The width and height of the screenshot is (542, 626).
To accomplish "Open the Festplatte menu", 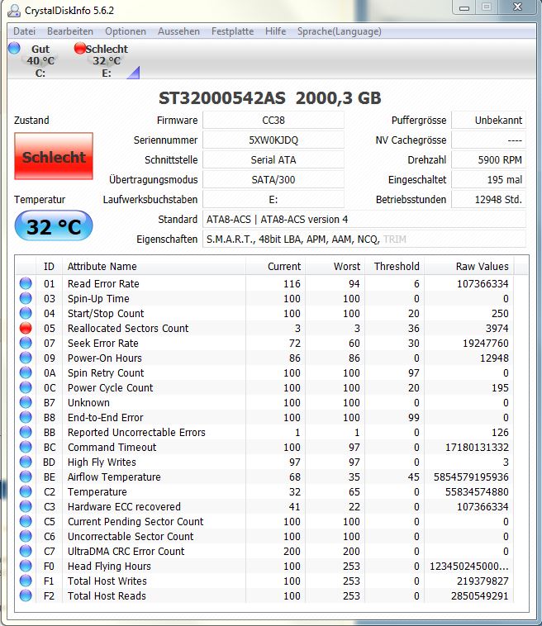I will click(x=232, y=31).
